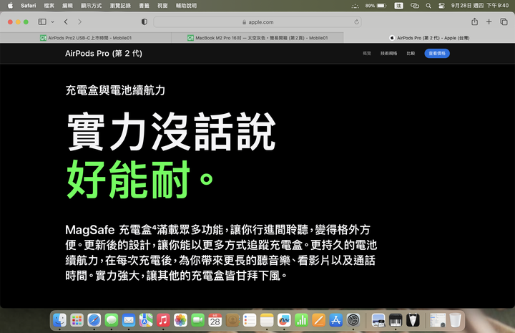
Task: Open App Store from the Dock
Action: pos(335,320)
